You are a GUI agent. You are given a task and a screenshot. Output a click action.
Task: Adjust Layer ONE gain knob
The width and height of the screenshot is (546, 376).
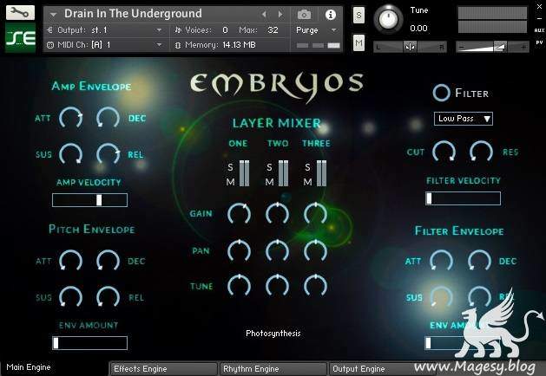click(239, 213)
